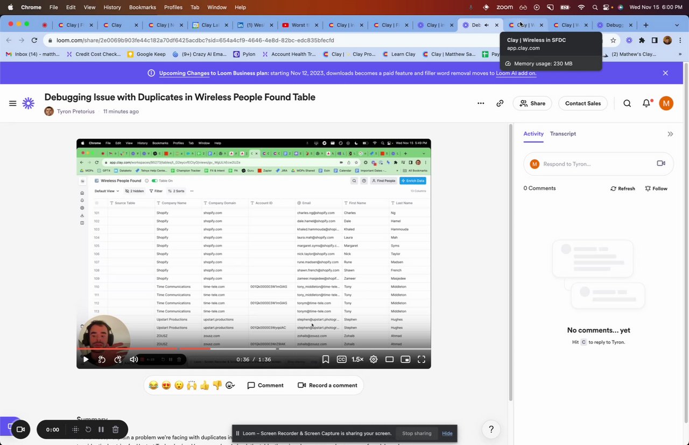The height and width of the screenshot is (445, 689).
Task: React with the heart-eyes emoji
Action: [166, 385]
